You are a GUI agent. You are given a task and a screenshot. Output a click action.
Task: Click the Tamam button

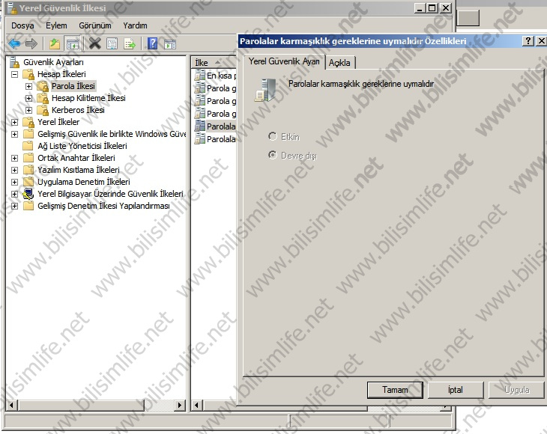(395, 390)
